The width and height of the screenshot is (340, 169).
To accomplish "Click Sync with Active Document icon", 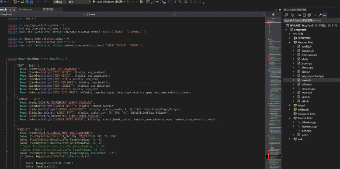I will (300, 15).
